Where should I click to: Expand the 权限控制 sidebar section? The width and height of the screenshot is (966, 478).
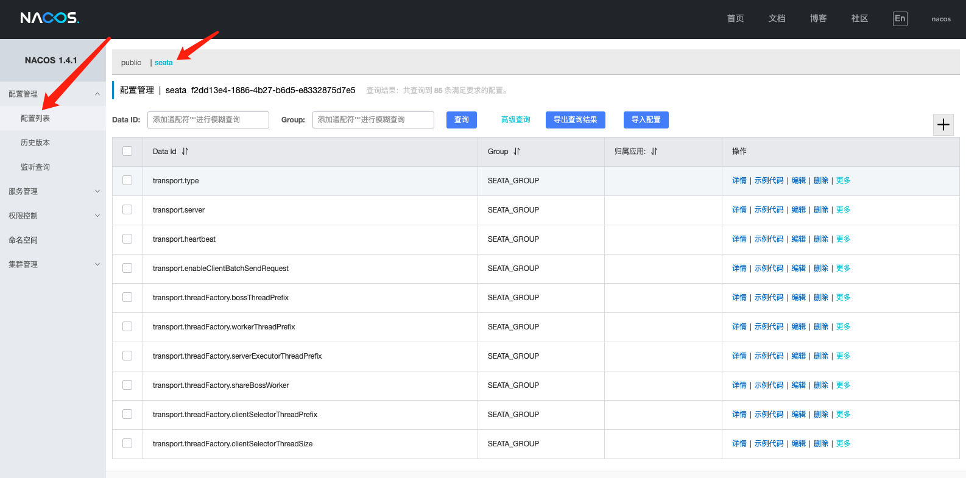(x=53, y=216)
